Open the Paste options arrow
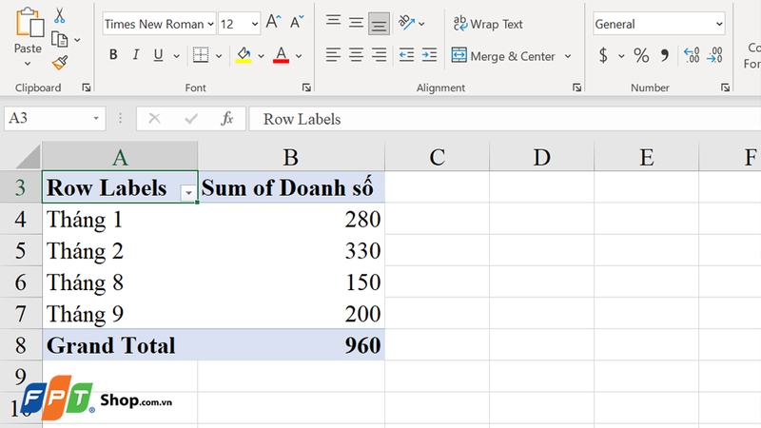This screenshot has width=761, height=428. coord(28,64)
